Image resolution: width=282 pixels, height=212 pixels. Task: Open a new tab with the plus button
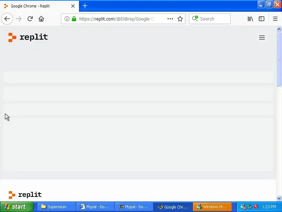[x=85, y=6]
